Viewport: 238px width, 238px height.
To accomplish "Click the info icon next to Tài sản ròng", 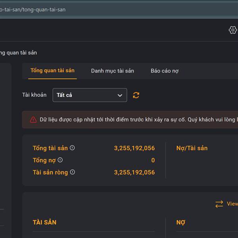I will [x=73, y=172].
